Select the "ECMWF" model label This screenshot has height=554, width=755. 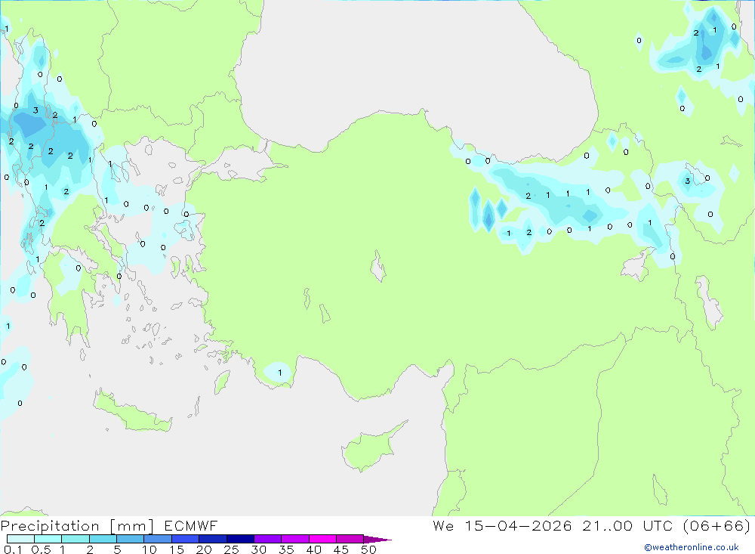point(191,525)
